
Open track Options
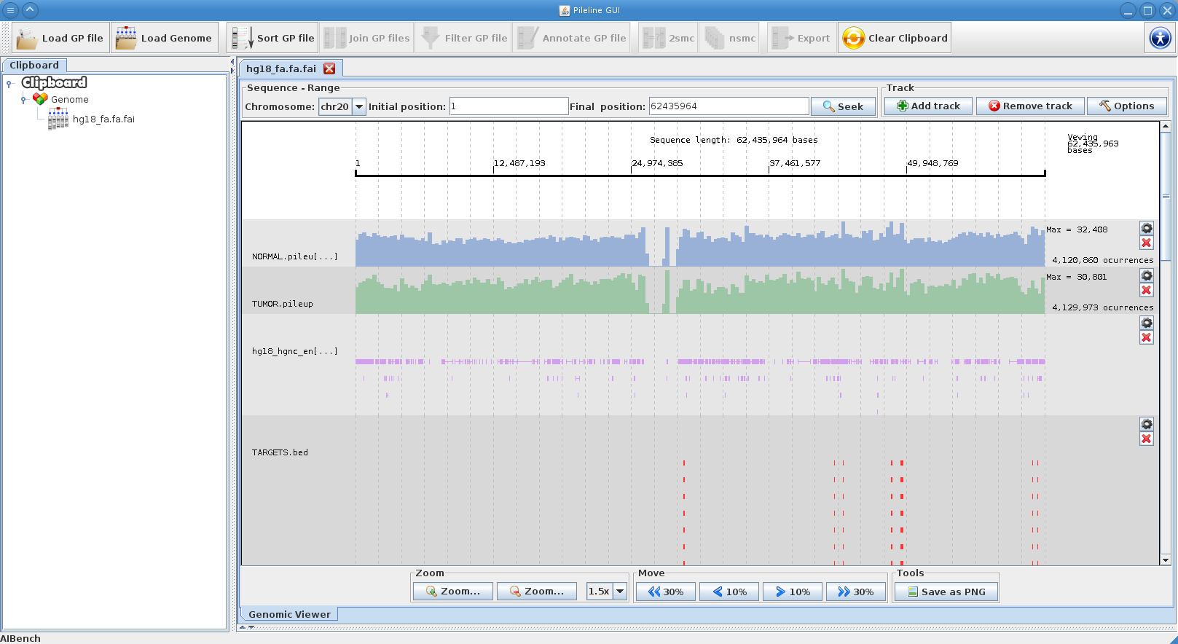(1127, 106)
